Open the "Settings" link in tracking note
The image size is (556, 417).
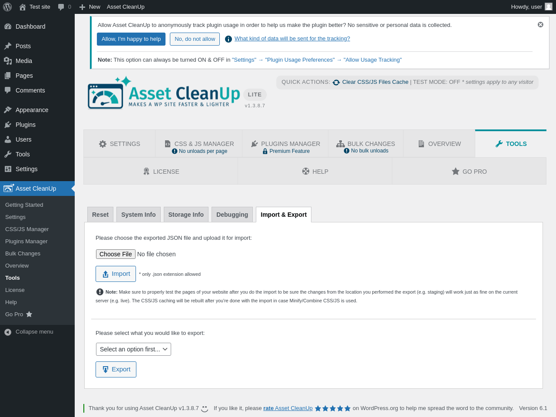244,60
